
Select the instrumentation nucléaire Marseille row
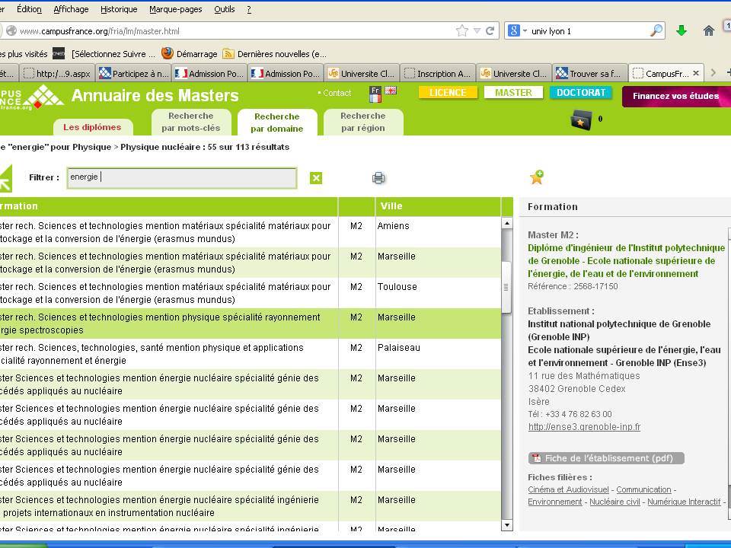point(251,506)
